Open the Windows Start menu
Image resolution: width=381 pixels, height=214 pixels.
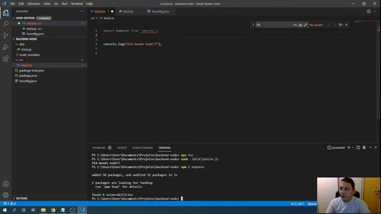coord(5,210)
